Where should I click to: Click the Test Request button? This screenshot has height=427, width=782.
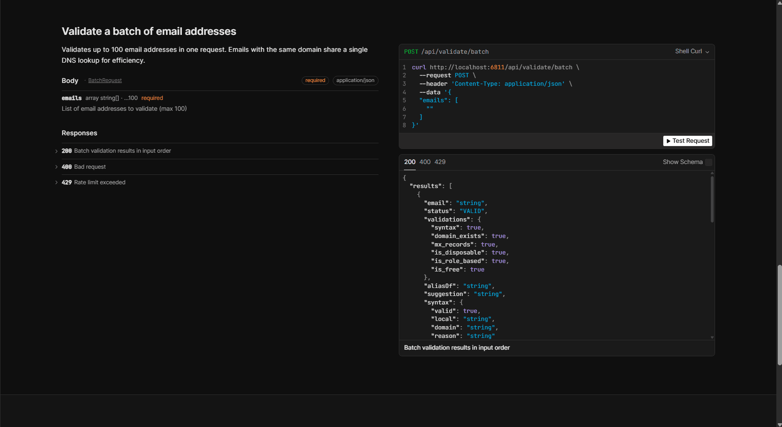click(x=687, y=141)
